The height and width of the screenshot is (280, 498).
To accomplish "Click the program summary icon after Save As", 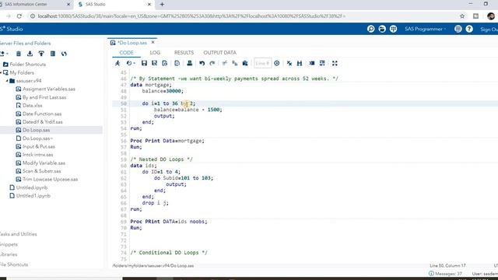I will (x=164, y=63).
